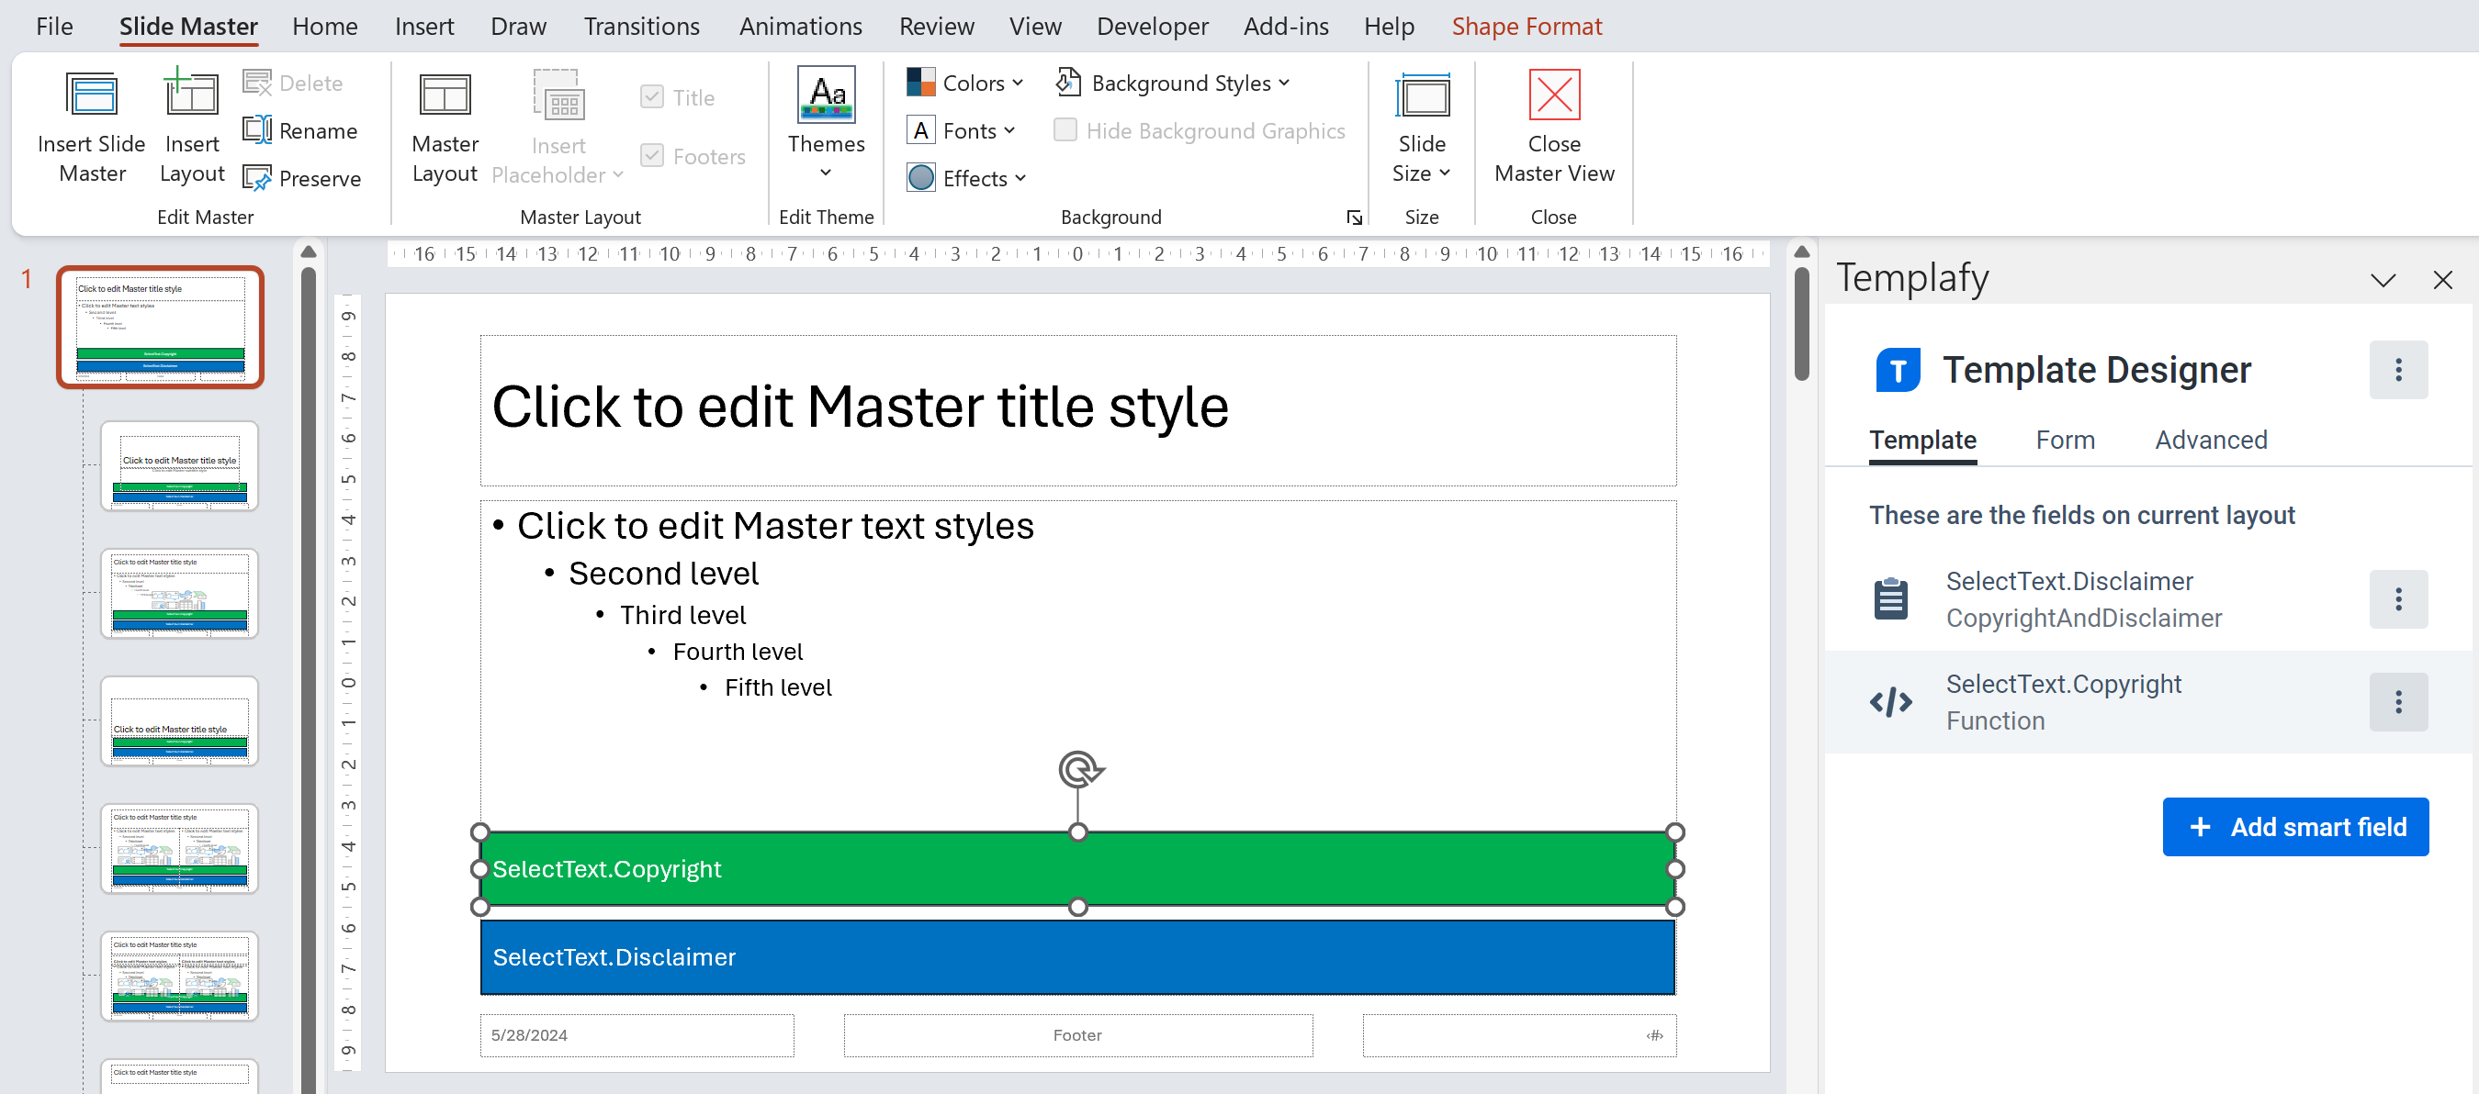Click Insert Slide Master icon
The image size is (2479, 1094).
(92, 95)
